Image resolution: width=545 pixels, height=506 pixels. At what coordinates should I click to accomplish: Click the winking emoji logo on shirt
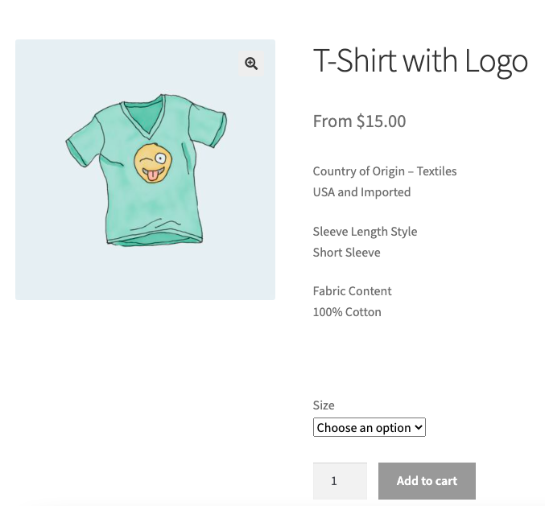click(x=151, y=162)
